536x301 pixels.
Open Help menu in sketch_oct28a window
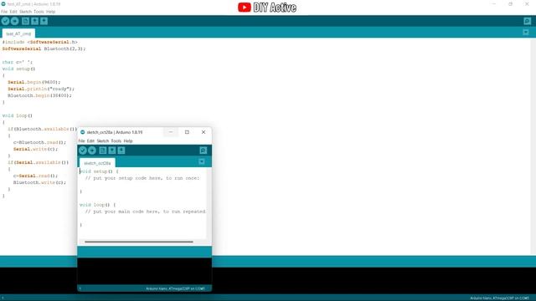(x=128, y=141)
